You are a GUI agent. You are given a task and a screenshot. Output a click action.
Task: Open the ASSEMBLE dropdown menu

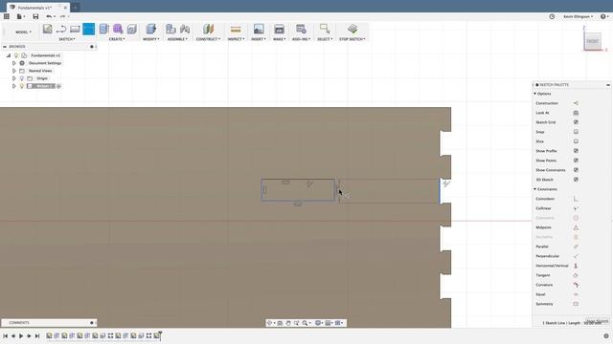pos(177,39)
